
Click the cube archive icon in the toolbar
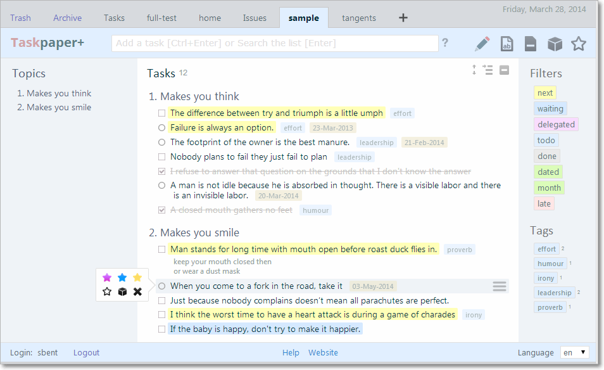point(554,43)
